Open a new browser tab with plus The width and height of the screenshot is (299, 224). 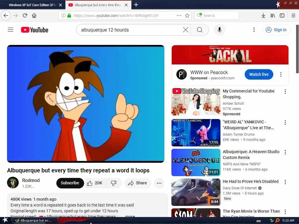[x=136, y=5]
